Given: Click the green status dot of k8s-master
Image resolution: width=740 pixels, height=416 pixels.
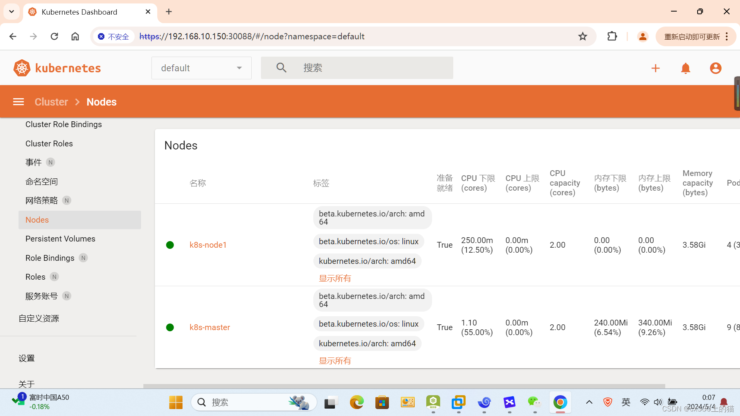Looking at the screenshot, I should (170, 327).
